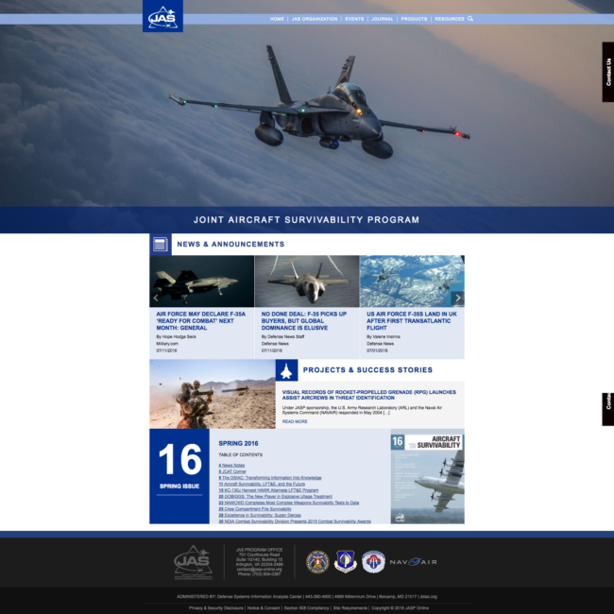The width and height of the screenshot is (614, 614).
Task: Open 'Most Complex Weapons Survivability Tests' link
Action: click(289, 503)
